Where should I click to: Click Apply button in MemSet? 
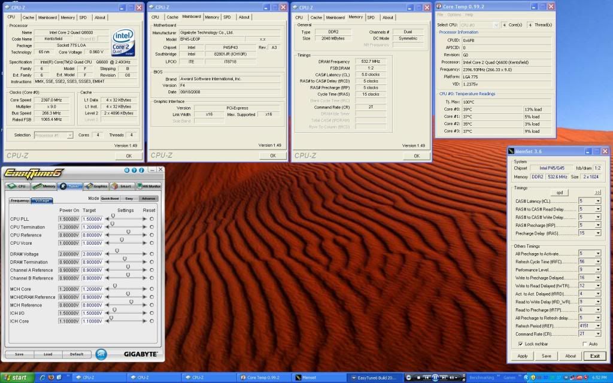pos(522,356)
